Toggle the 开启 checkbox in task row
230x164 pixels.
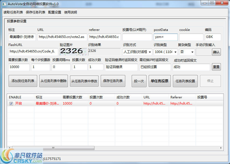point(11,104)
